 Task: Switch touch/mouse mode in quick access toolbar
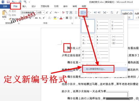25,2
